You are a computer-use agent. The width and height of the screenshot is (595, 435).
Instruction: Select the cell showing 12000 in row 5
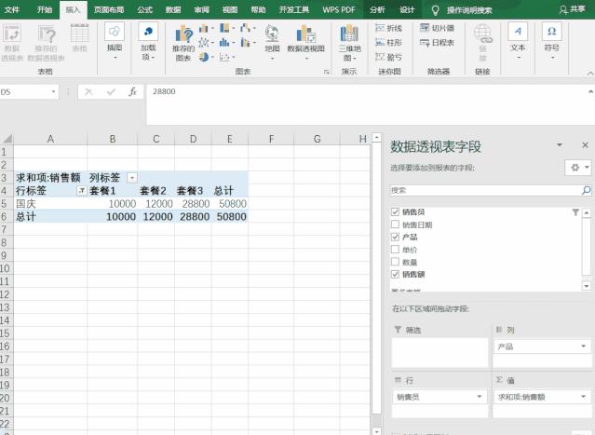(156, 204)
